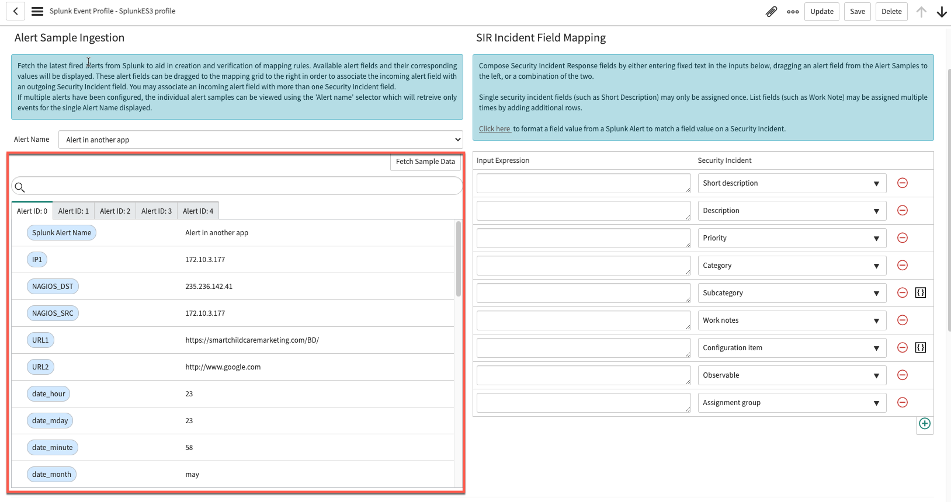Open the hamburger context menu
The image size is (951, 502).
click(37, 11)
